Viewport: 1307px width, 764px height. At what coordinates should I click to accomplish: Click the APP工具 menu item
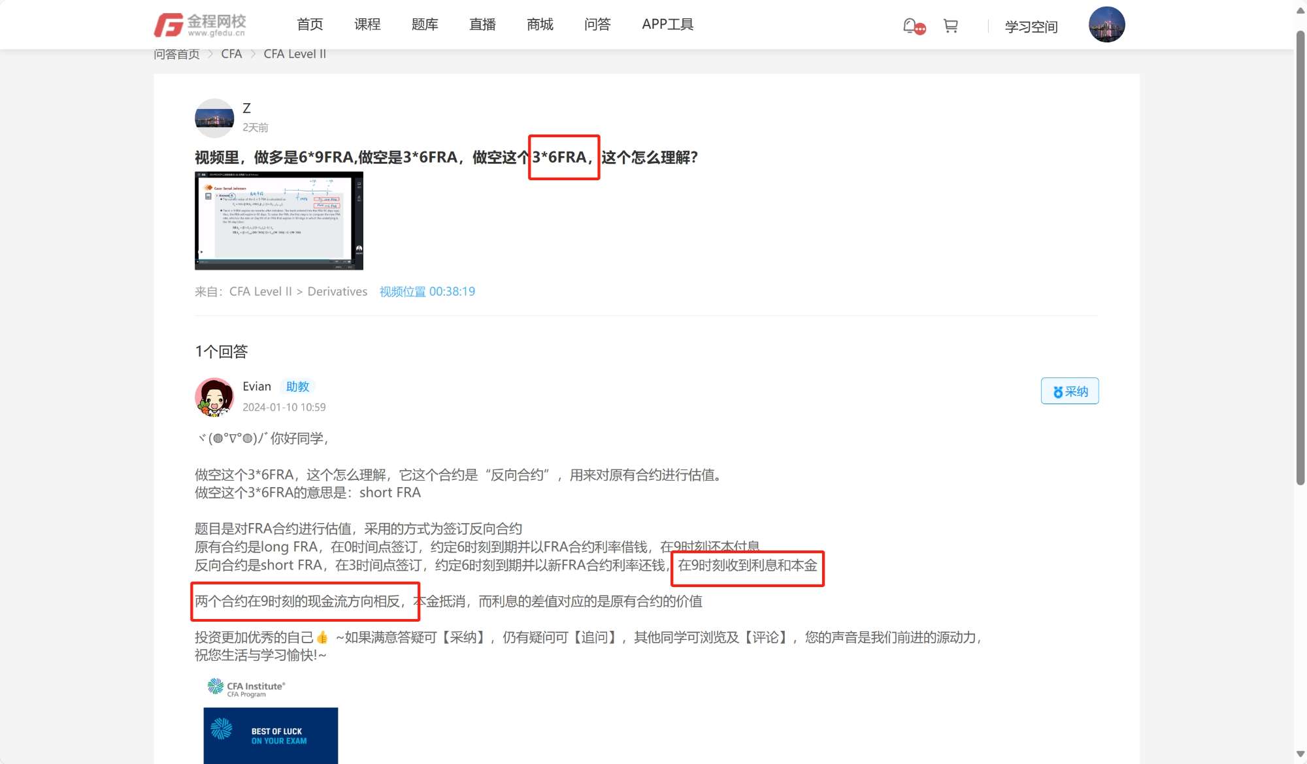click(x=667, y=24)
